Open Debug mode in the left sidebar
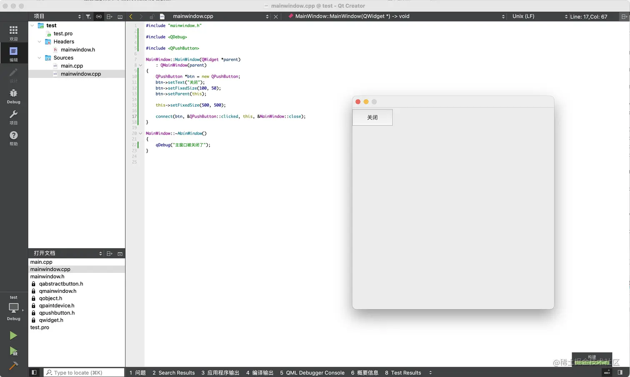Image resolution: width=630 pixels, height=377 pixels. pos(13,96)
